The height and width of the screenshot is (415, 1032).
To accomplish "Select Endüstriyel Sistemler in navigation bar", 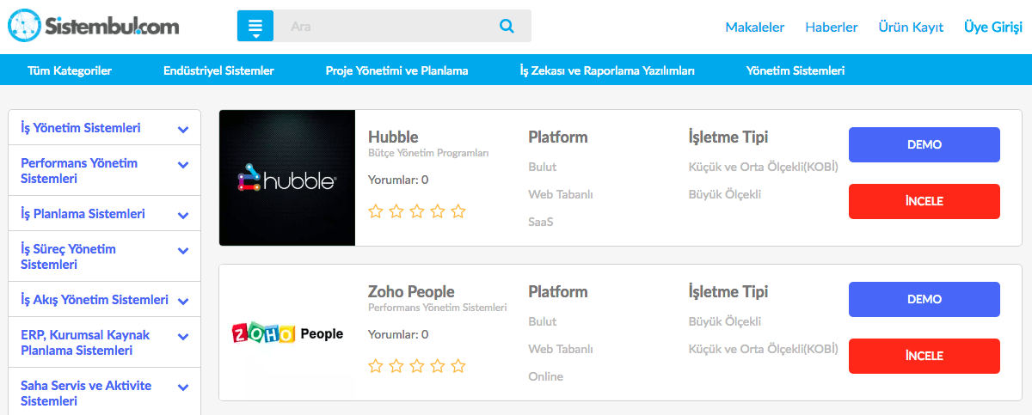I will point(218,70).
